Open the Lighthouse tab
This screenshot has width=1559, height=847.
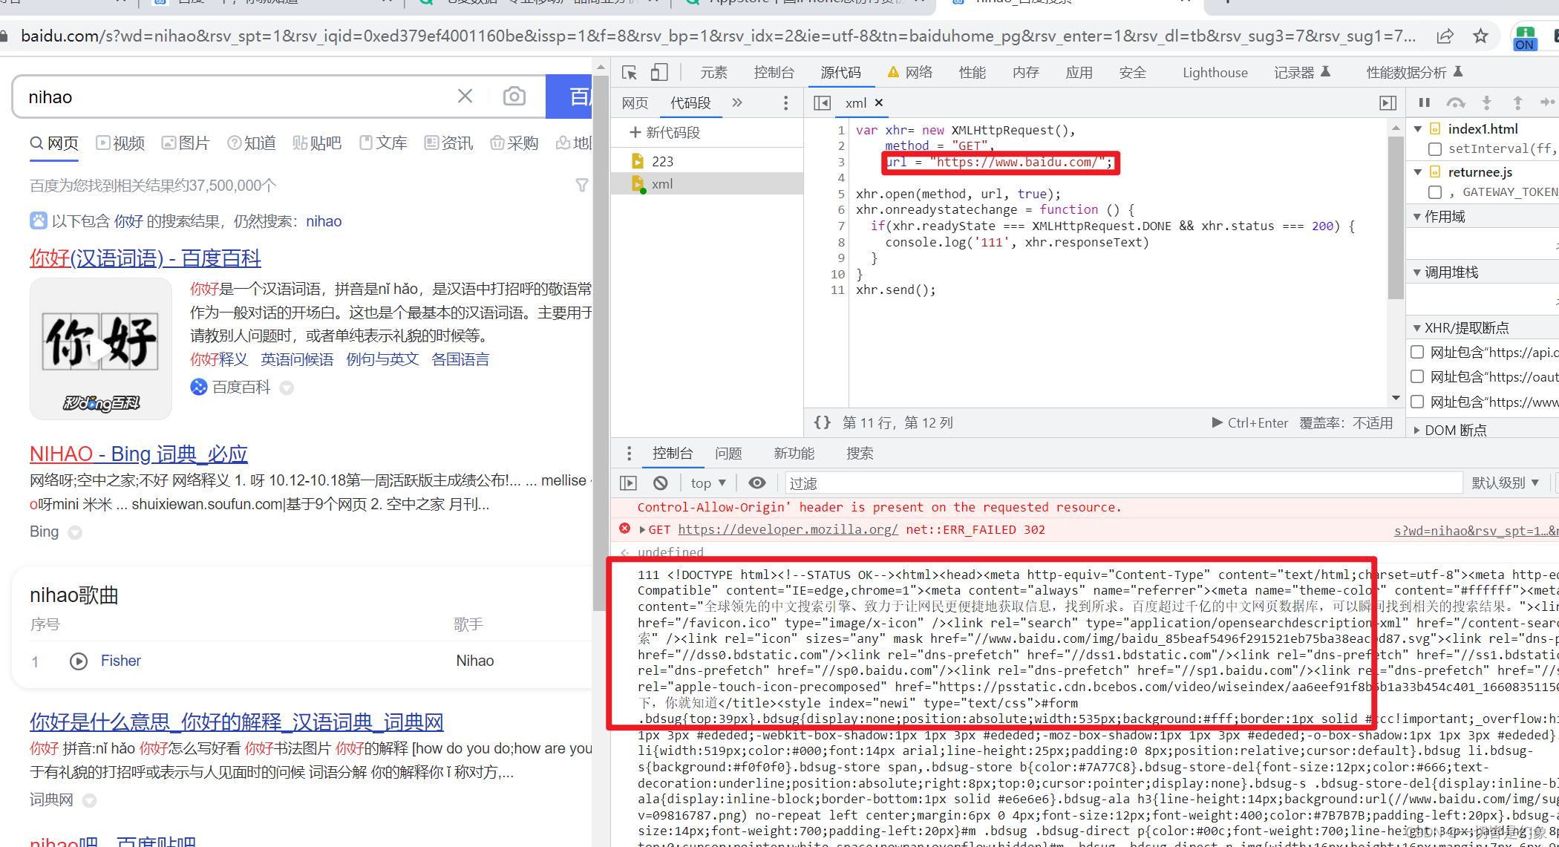tap(1215, 72)
